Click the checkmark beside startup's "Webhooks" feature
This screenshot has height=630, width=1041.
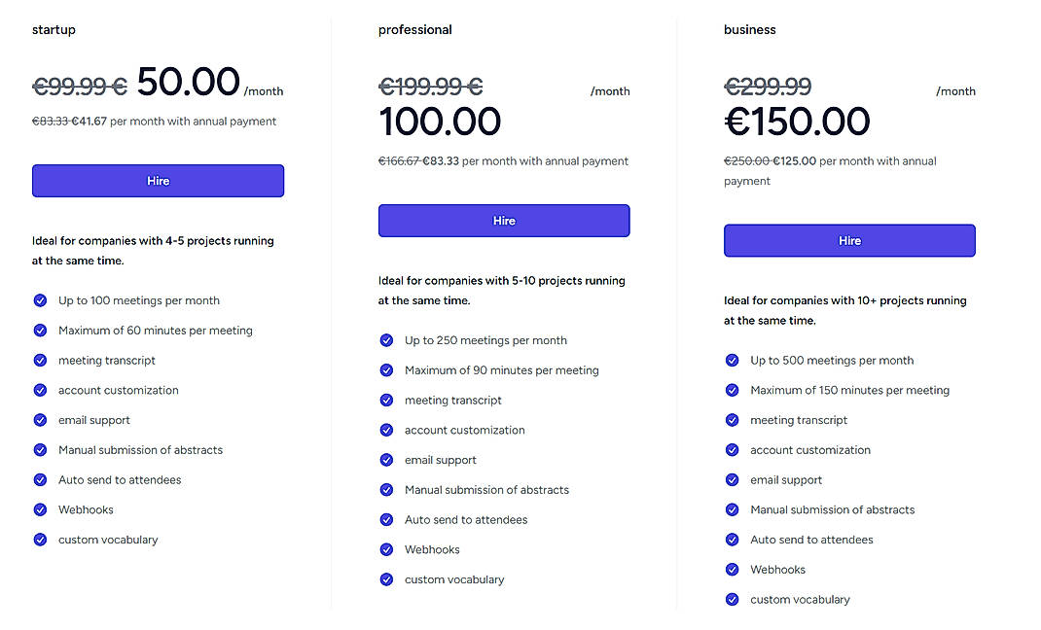pyautogui.click(x=40, y=509)
